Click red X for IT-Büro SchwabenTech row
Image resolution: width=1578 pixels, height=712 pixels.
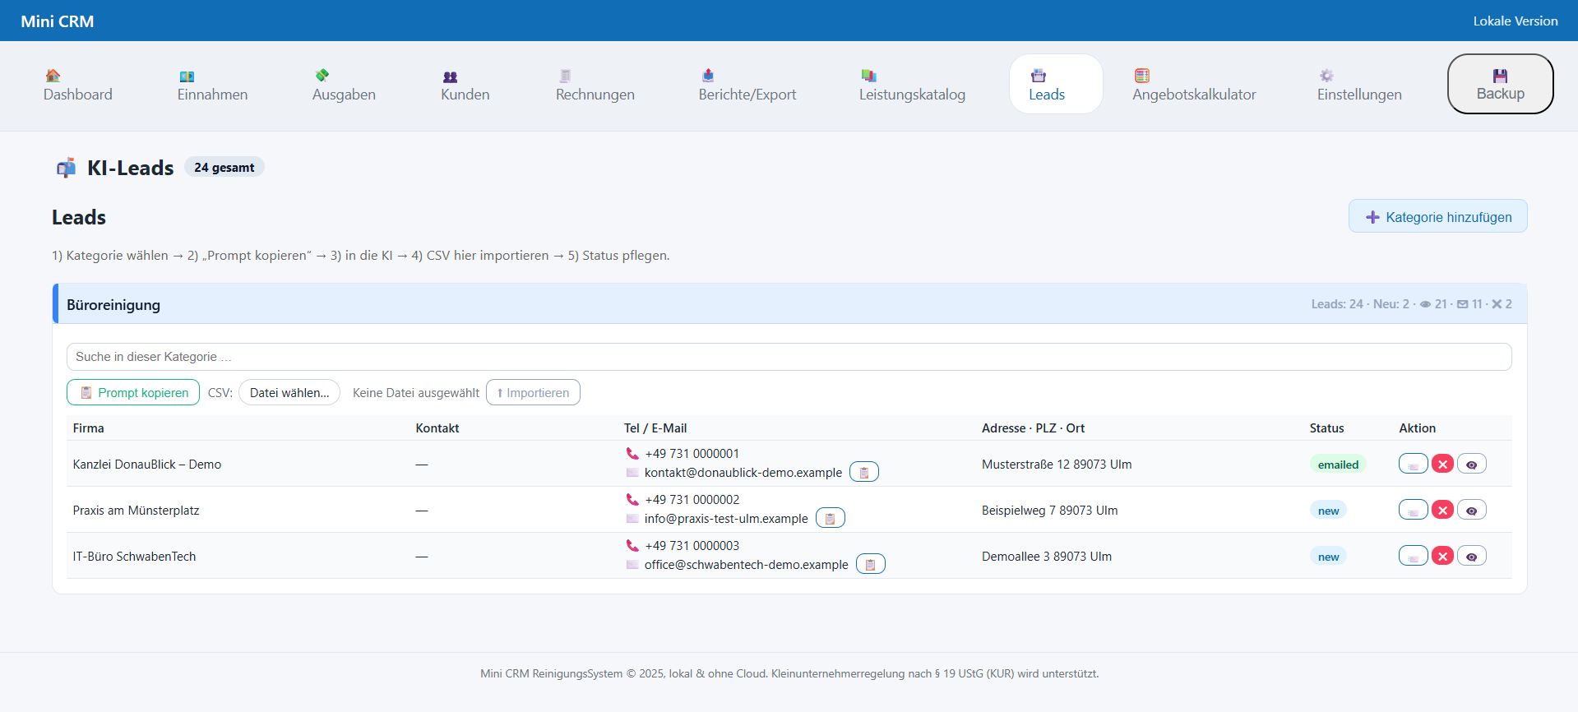pyautogui.click(x=1442, y=557)
